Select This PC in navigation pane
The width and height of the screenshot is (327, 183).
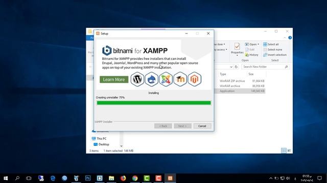[x=101, y=138]
